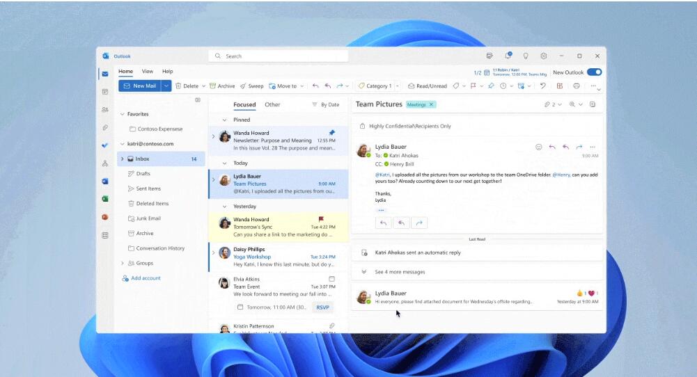Expand the Inbox folder chevron
Viewport: 697px width, 377px height.
coord(123,159)
